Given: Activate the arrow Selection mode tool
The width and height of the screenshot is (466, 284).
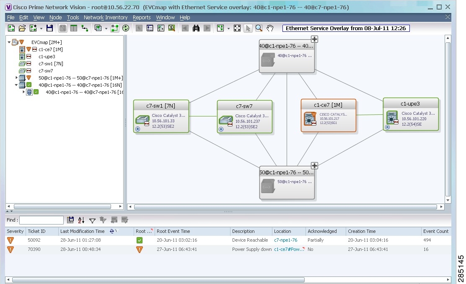Looking at the screenshot, I should pos(248,28).
